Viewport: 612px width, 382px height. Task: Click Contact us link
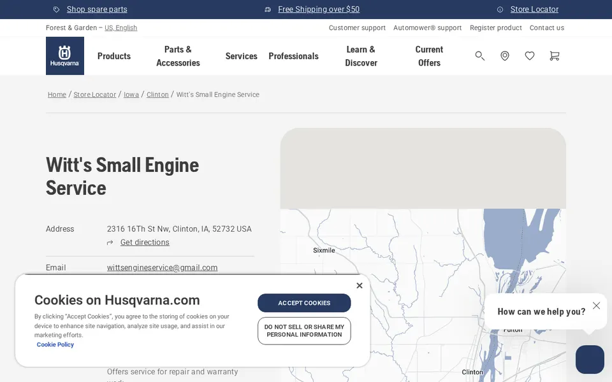coord(547,27)
